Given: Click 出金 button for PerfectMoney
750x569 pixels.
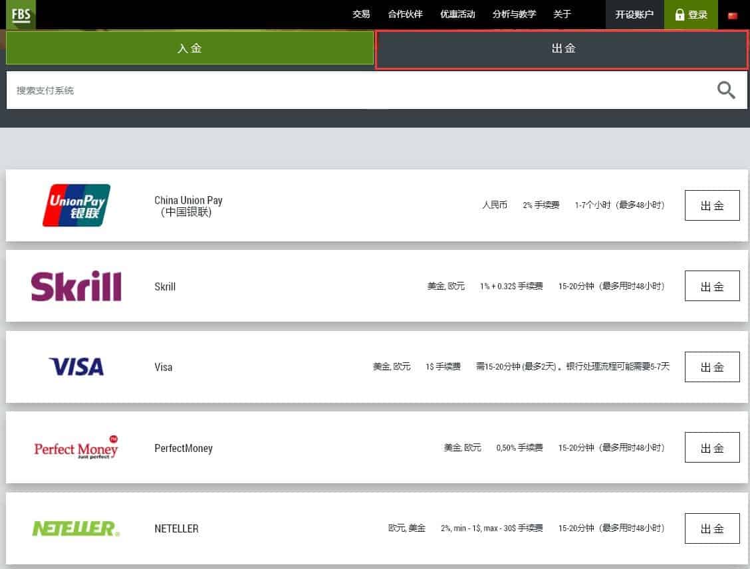Looking at the screenshot, I should 712,447.
